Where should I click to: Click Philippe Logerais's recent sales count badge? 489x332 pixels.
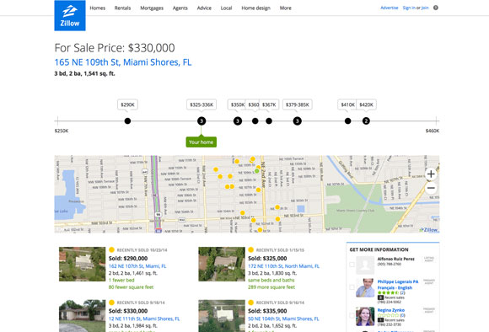coord(380,297)
